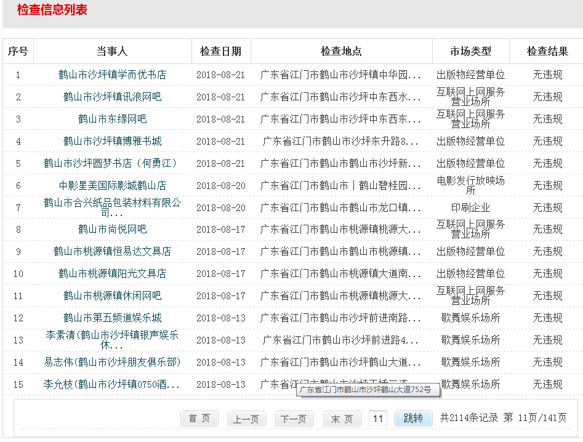Viewport: 583px width, 442px height.
Task: Click the 首页 first page button
Action: point(199,419)
